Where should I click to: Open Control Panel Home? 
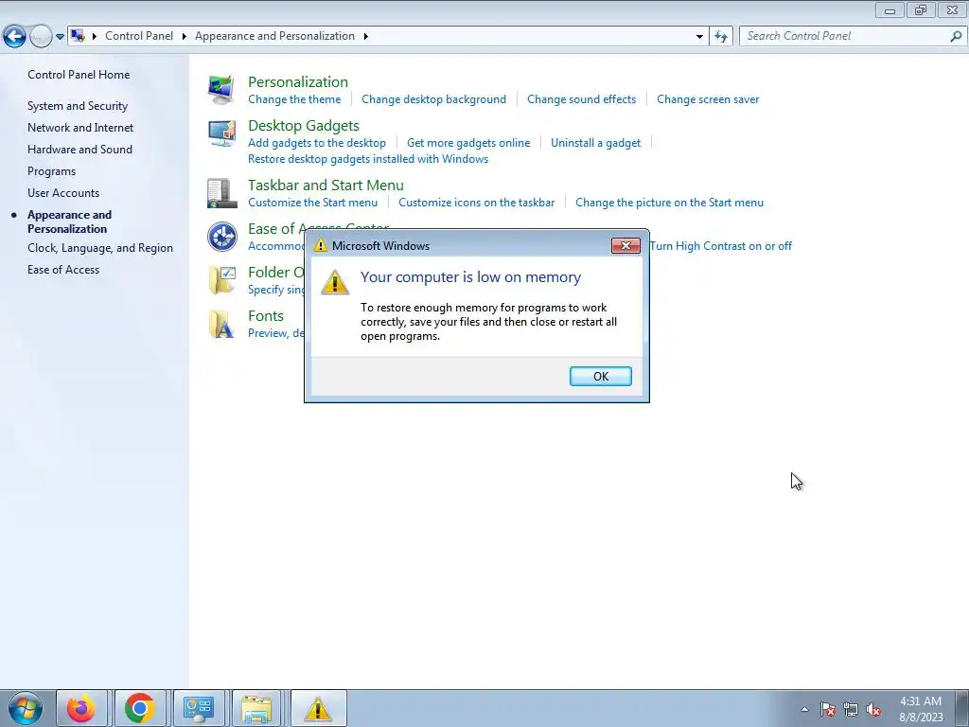tap(79, 75)
